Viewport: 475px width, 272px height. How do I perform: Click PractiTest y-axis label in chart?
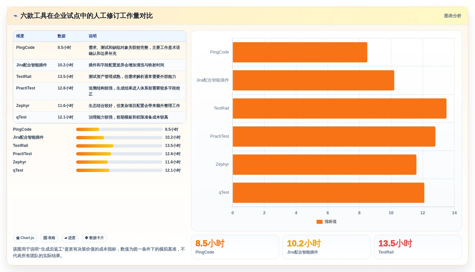coord(219,136)
